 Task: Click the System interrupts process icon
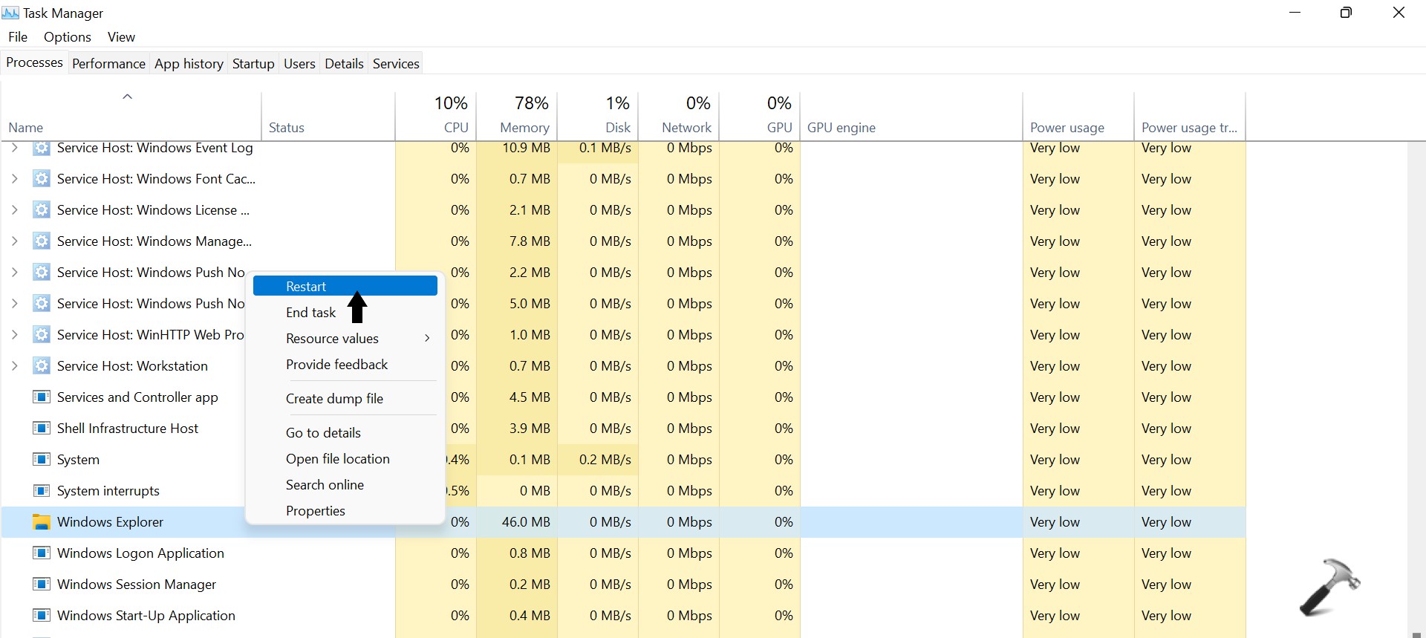pos(42,491)
